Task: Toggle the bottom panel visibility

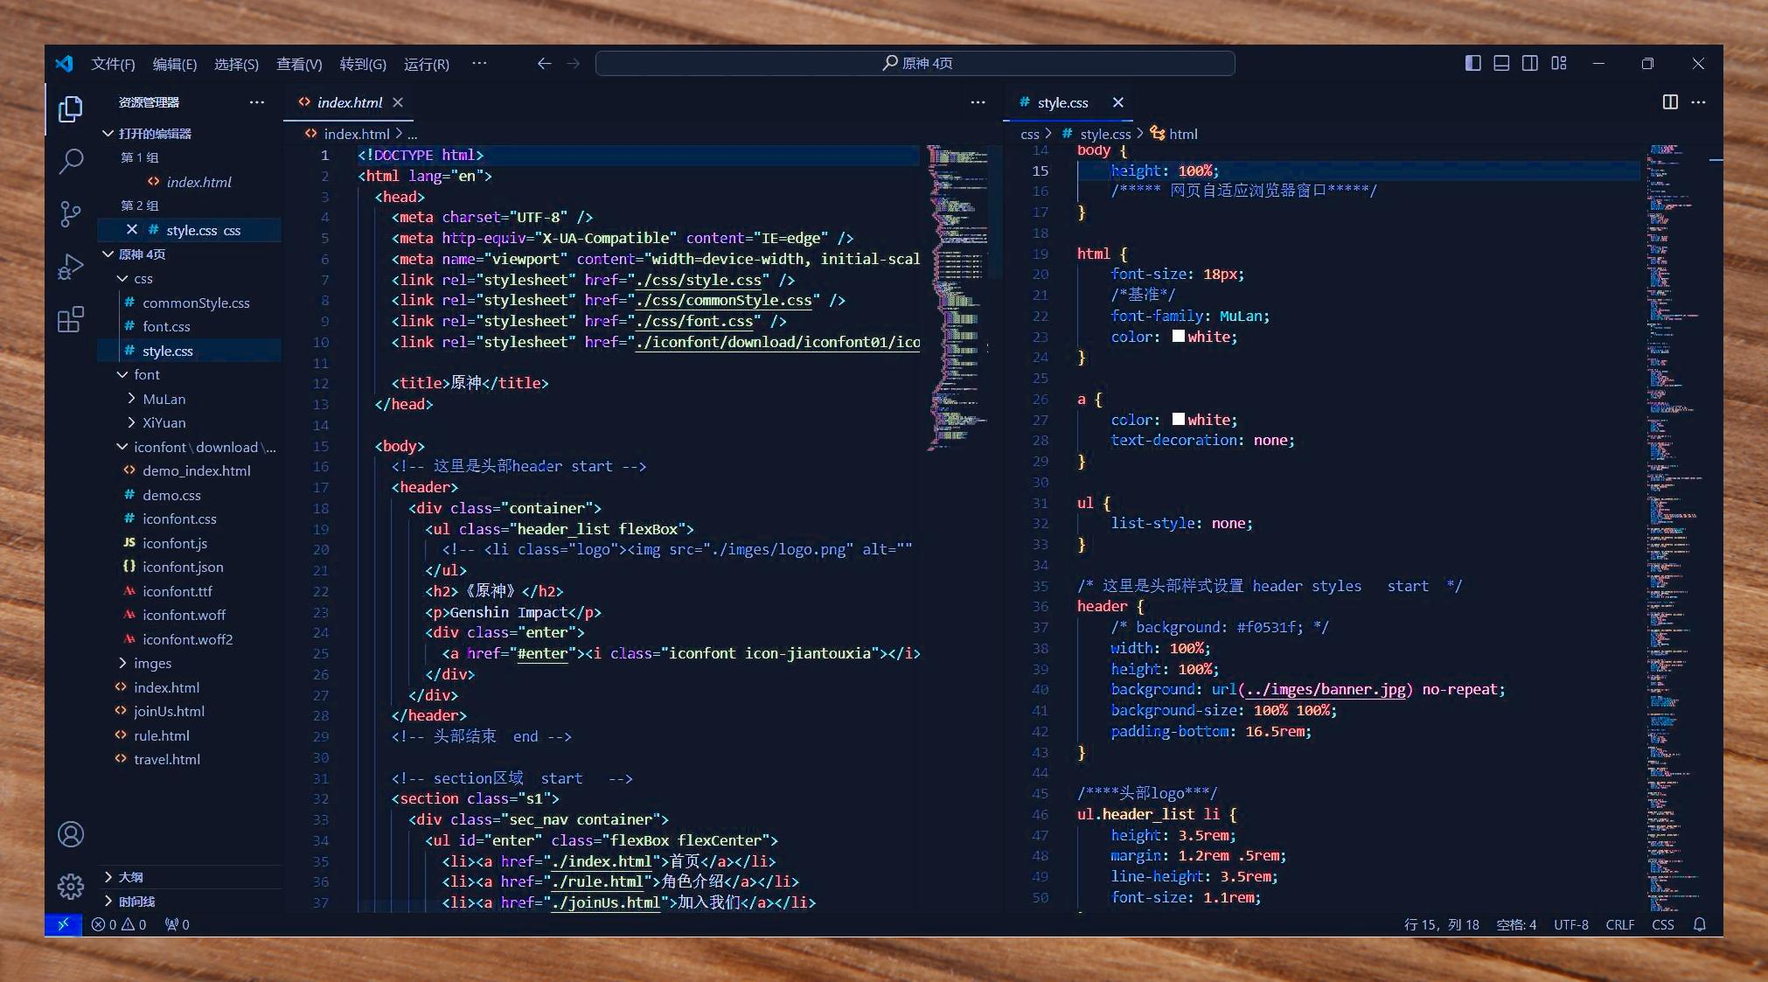Action: 1501,63
